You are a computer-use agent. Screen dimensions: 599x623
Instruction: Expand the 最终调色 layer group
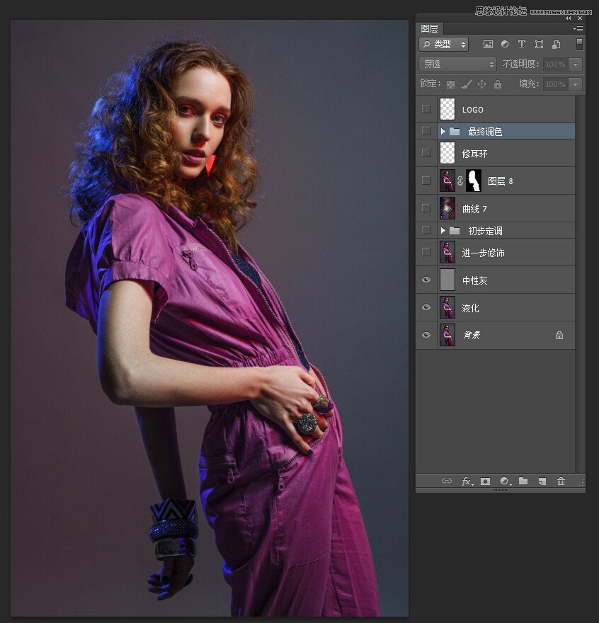[443, 132]
